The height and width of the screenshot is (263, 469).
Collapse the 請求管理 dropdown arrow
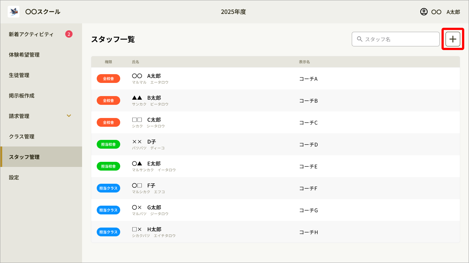69,116
